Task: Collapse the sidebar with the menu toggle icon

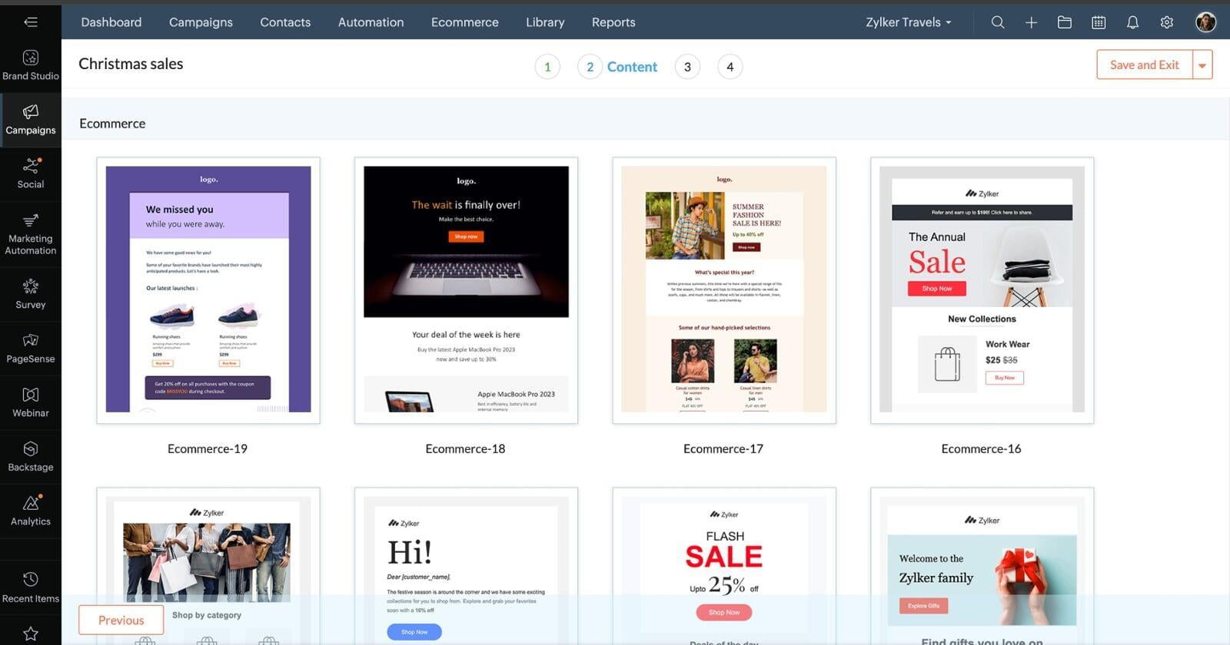Action: click(x=31, y=22)
